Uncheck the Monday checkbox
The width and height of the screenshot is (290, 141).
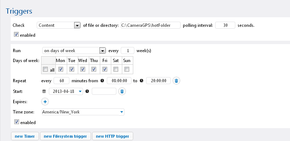click(x=61, y=69)
